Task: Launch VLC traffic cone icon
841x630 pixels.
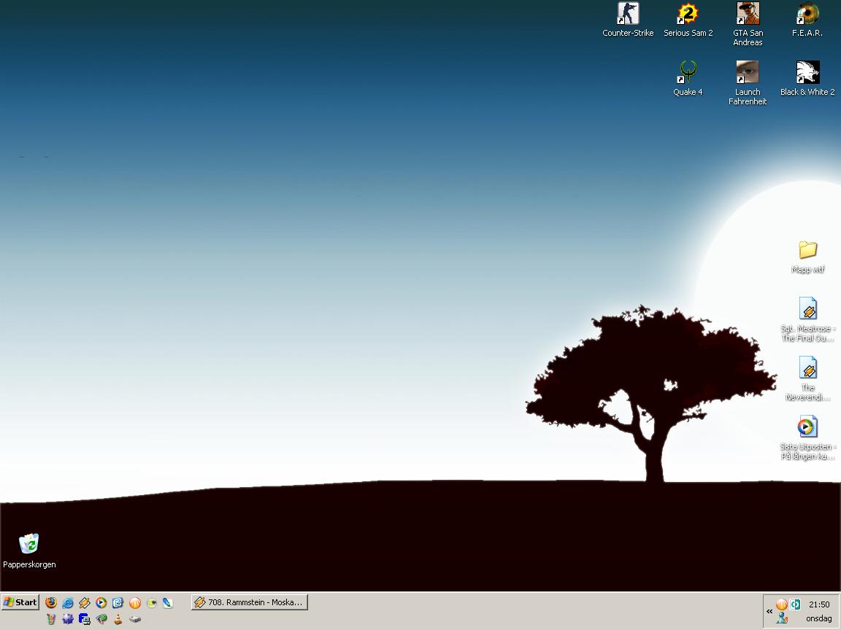Action: tap(118, 619)
